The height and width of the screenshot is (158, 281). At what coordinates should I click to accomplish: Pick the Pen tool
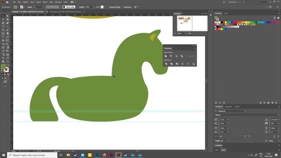click(x=3, y=23)
